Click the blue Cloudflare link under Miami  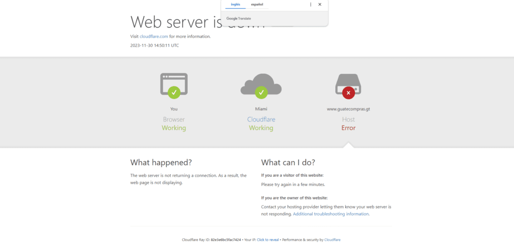point(261,119)
